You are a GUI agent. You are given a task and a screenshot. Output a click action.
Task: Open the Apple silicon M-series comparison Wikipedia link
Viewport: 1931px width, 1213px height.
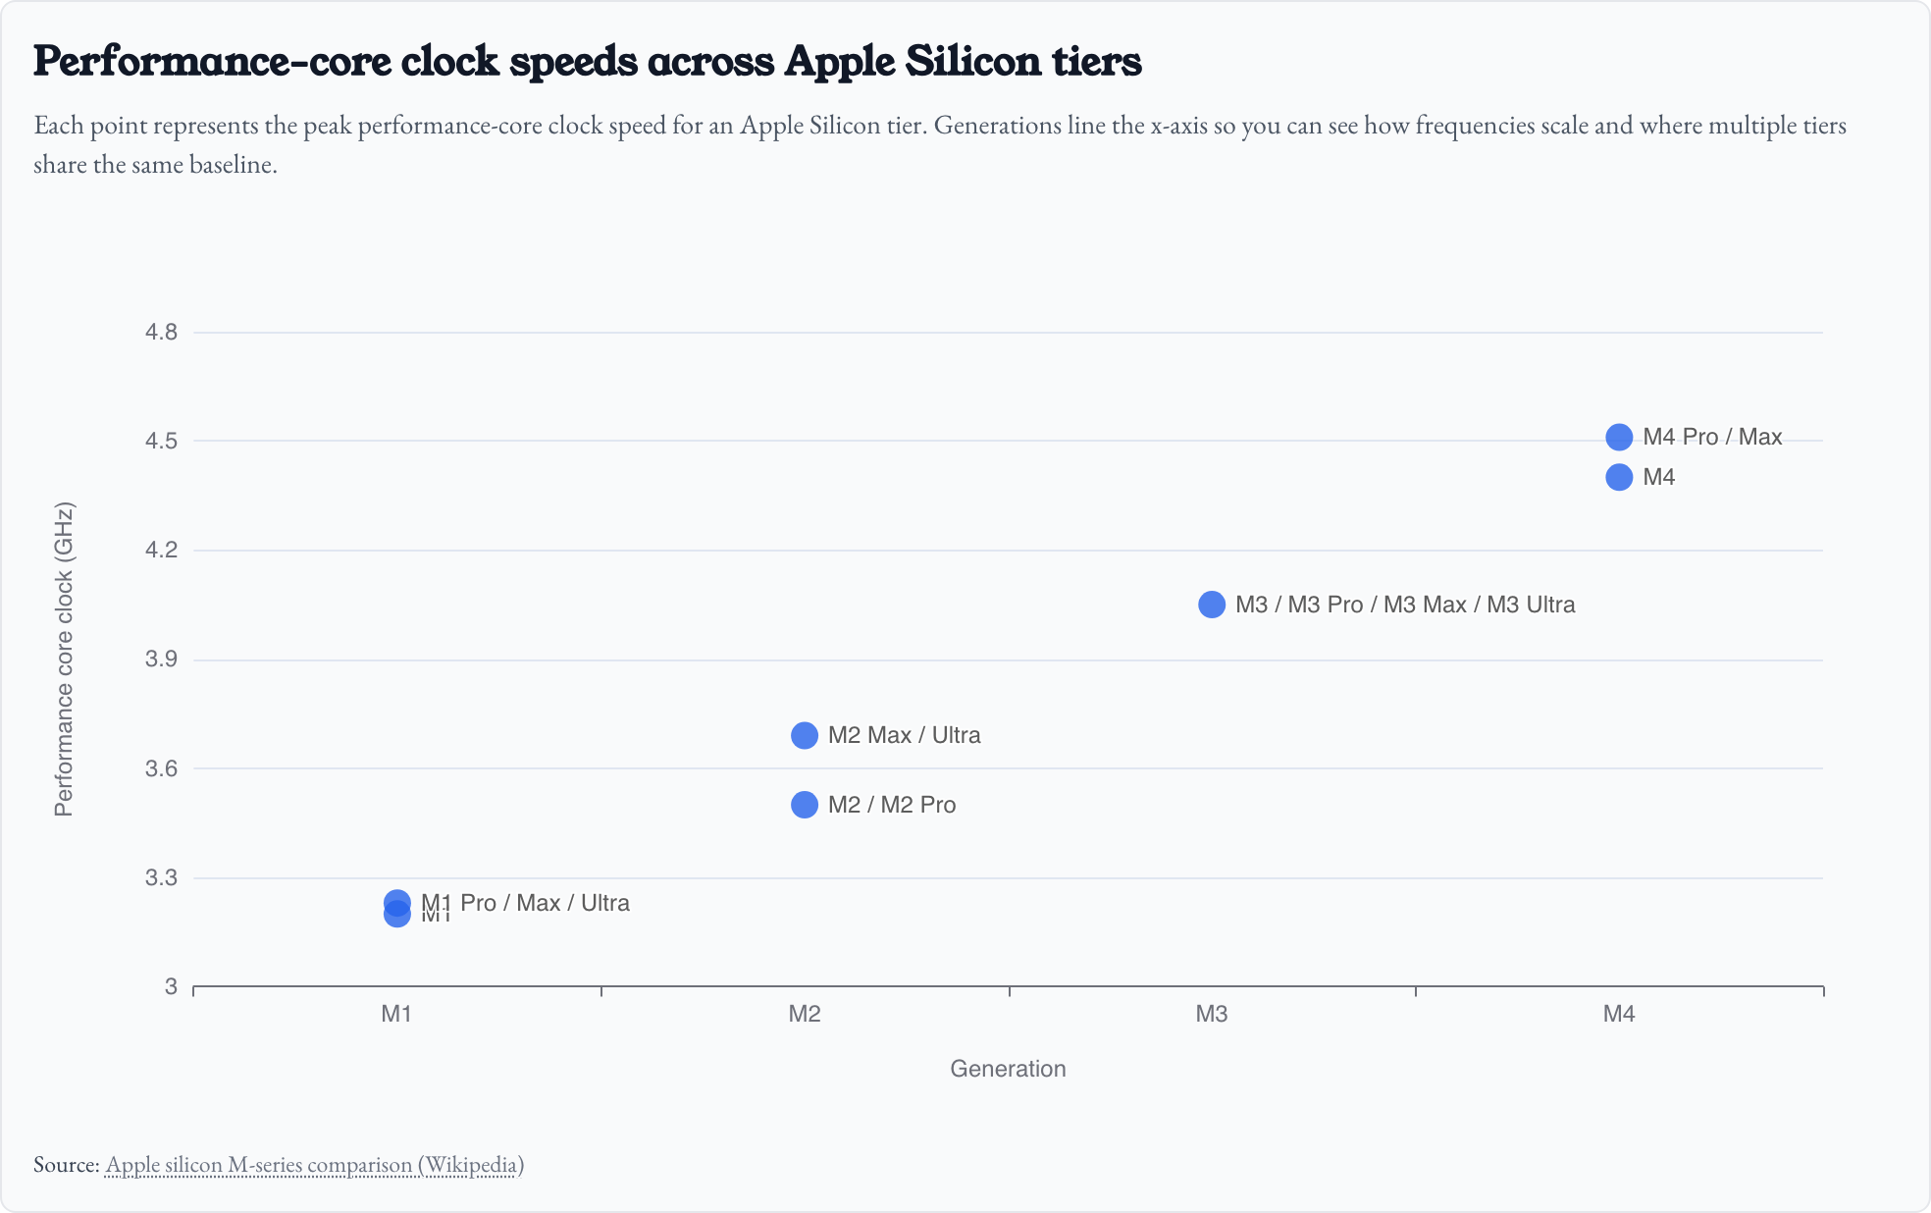pos(314,1165)
